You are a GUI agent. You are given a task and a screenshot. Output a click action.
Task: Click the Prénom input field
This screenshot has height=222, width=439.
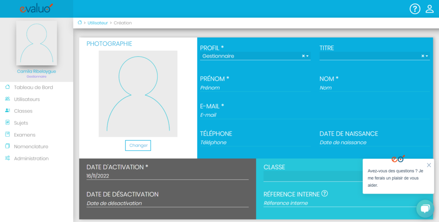tap(255, 88)
